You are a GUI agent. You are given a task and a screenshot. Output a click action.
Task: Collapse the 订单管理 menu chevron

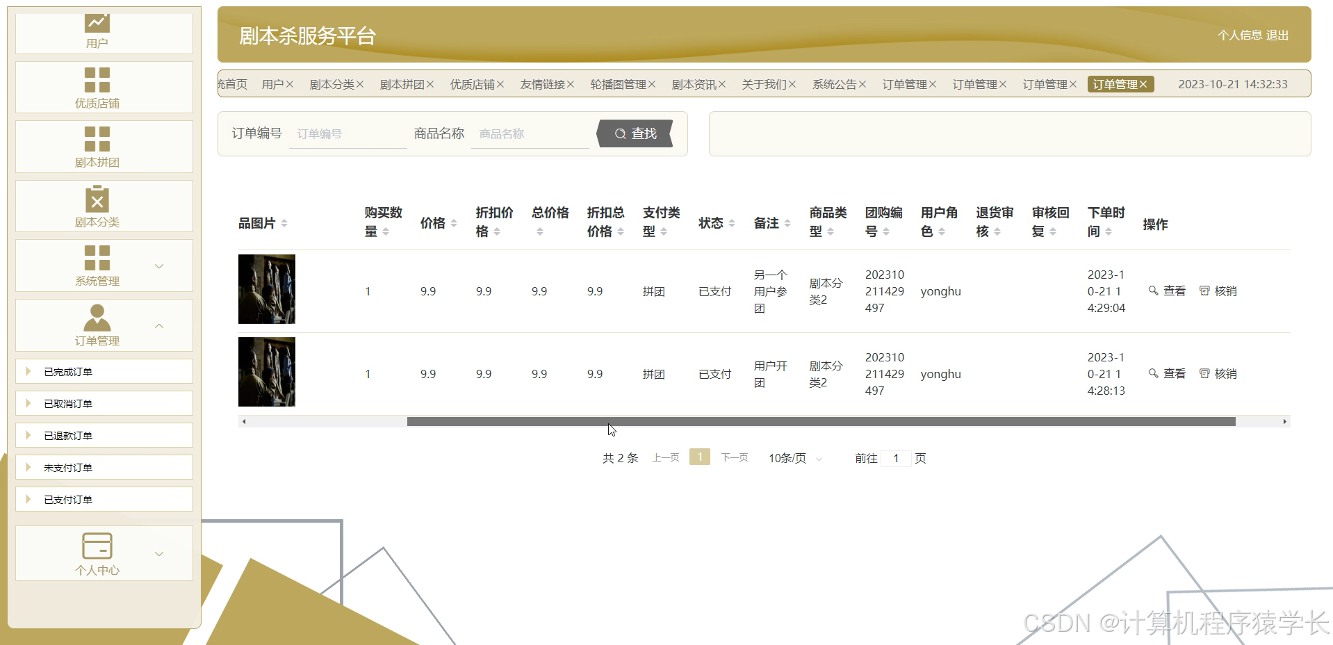(159, 326)
